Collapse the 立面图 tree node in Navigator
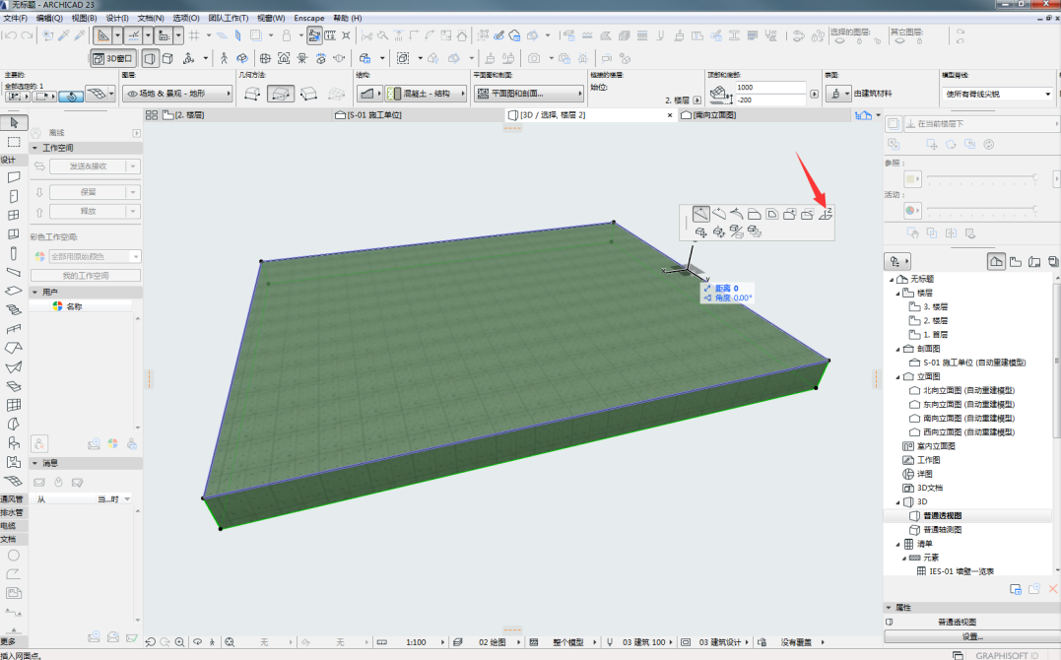1061x660 pixels. tap(898, 376)
